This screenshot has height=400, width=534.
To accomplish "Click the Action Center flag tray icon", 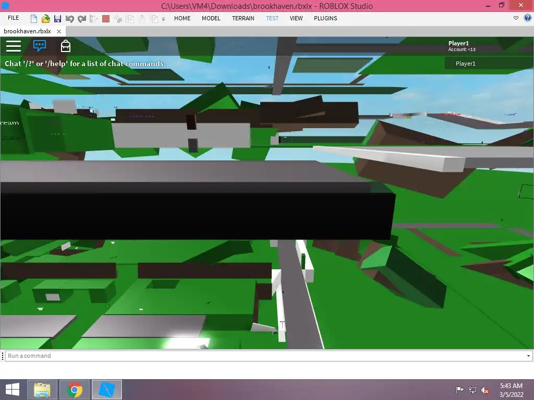I will [459, 390].
